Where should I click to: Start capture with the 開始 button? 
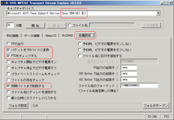tap(35, 26)
